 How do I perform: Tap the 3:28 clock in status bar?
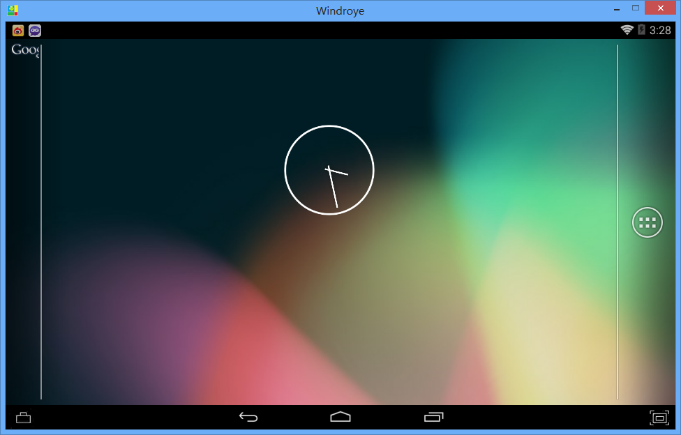tap(660, 31)
